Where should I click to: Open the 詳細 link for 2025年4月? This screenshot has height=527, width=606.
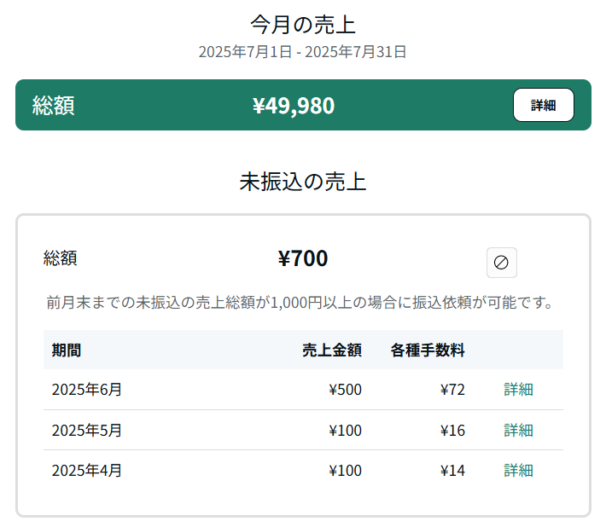tap(518, 471)
